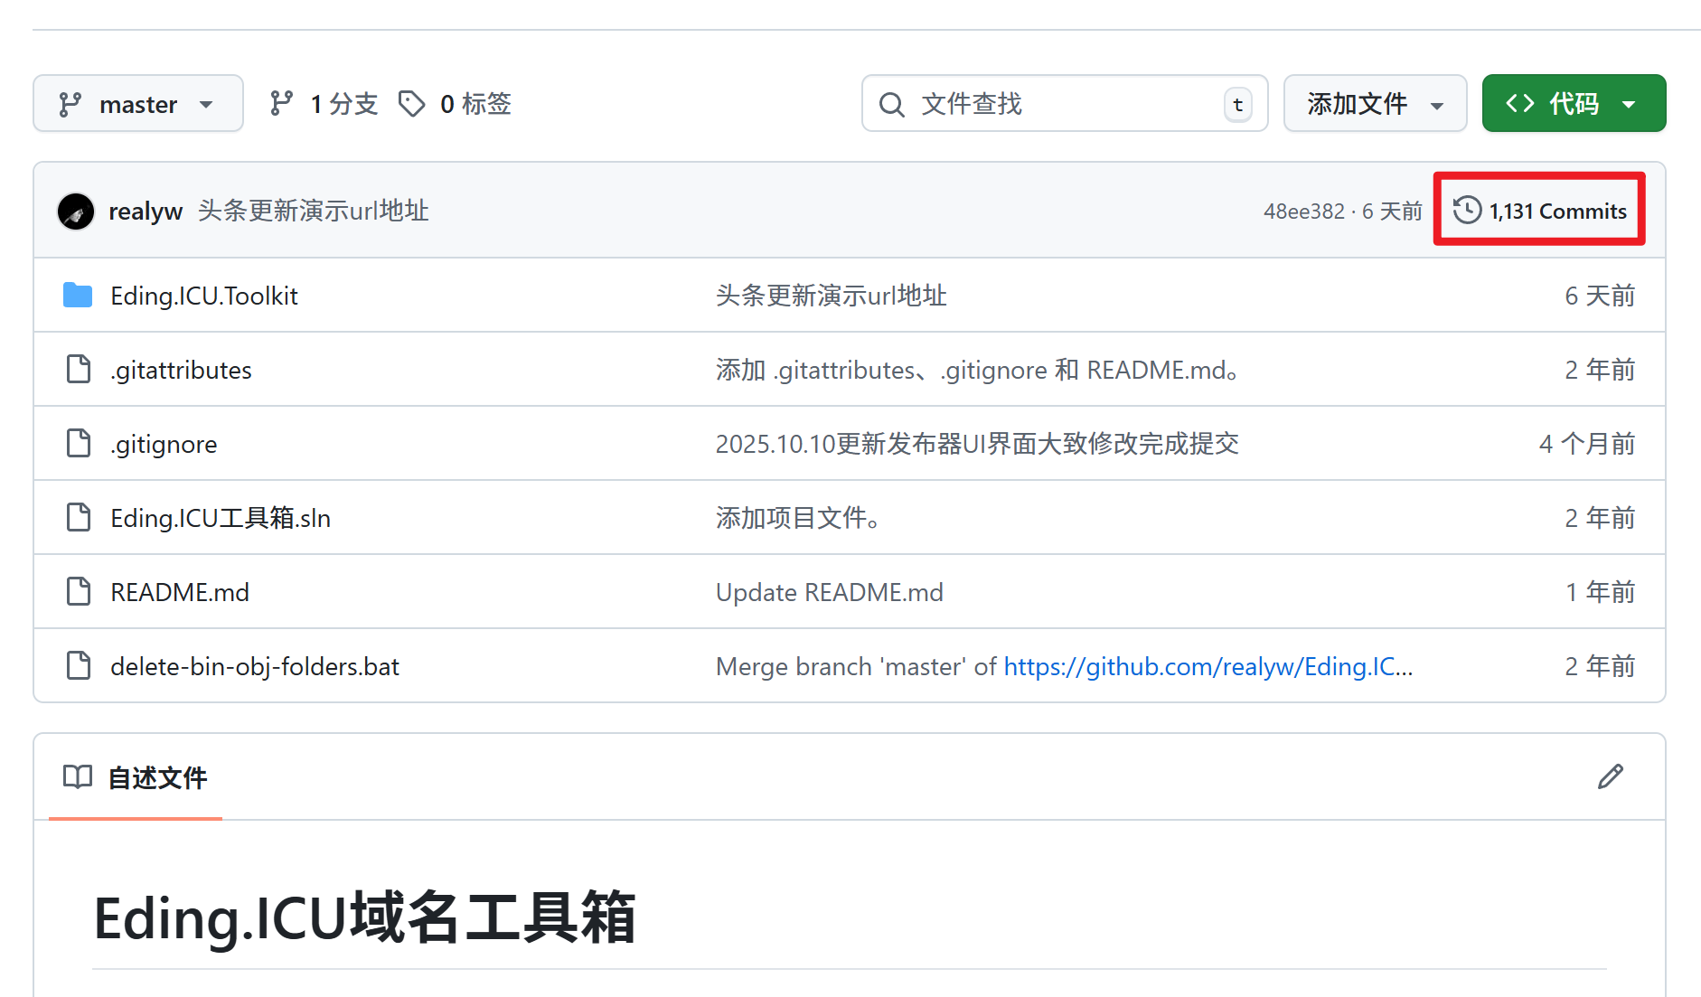Click the Eding.ICU.Toolkit folder icon
The height and width of the screenshot is (997, 1701).
(x=78, y=296)
